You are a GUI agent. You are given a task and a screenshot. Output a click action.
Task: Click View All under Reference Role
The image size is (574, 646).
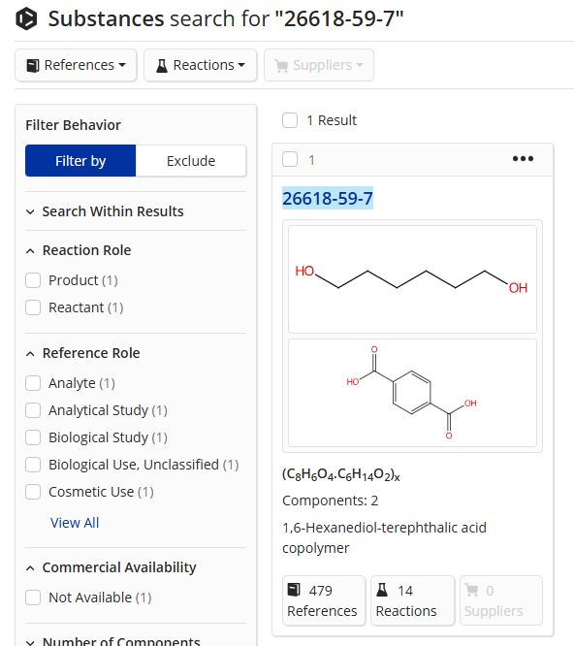[x=75, y=523]
